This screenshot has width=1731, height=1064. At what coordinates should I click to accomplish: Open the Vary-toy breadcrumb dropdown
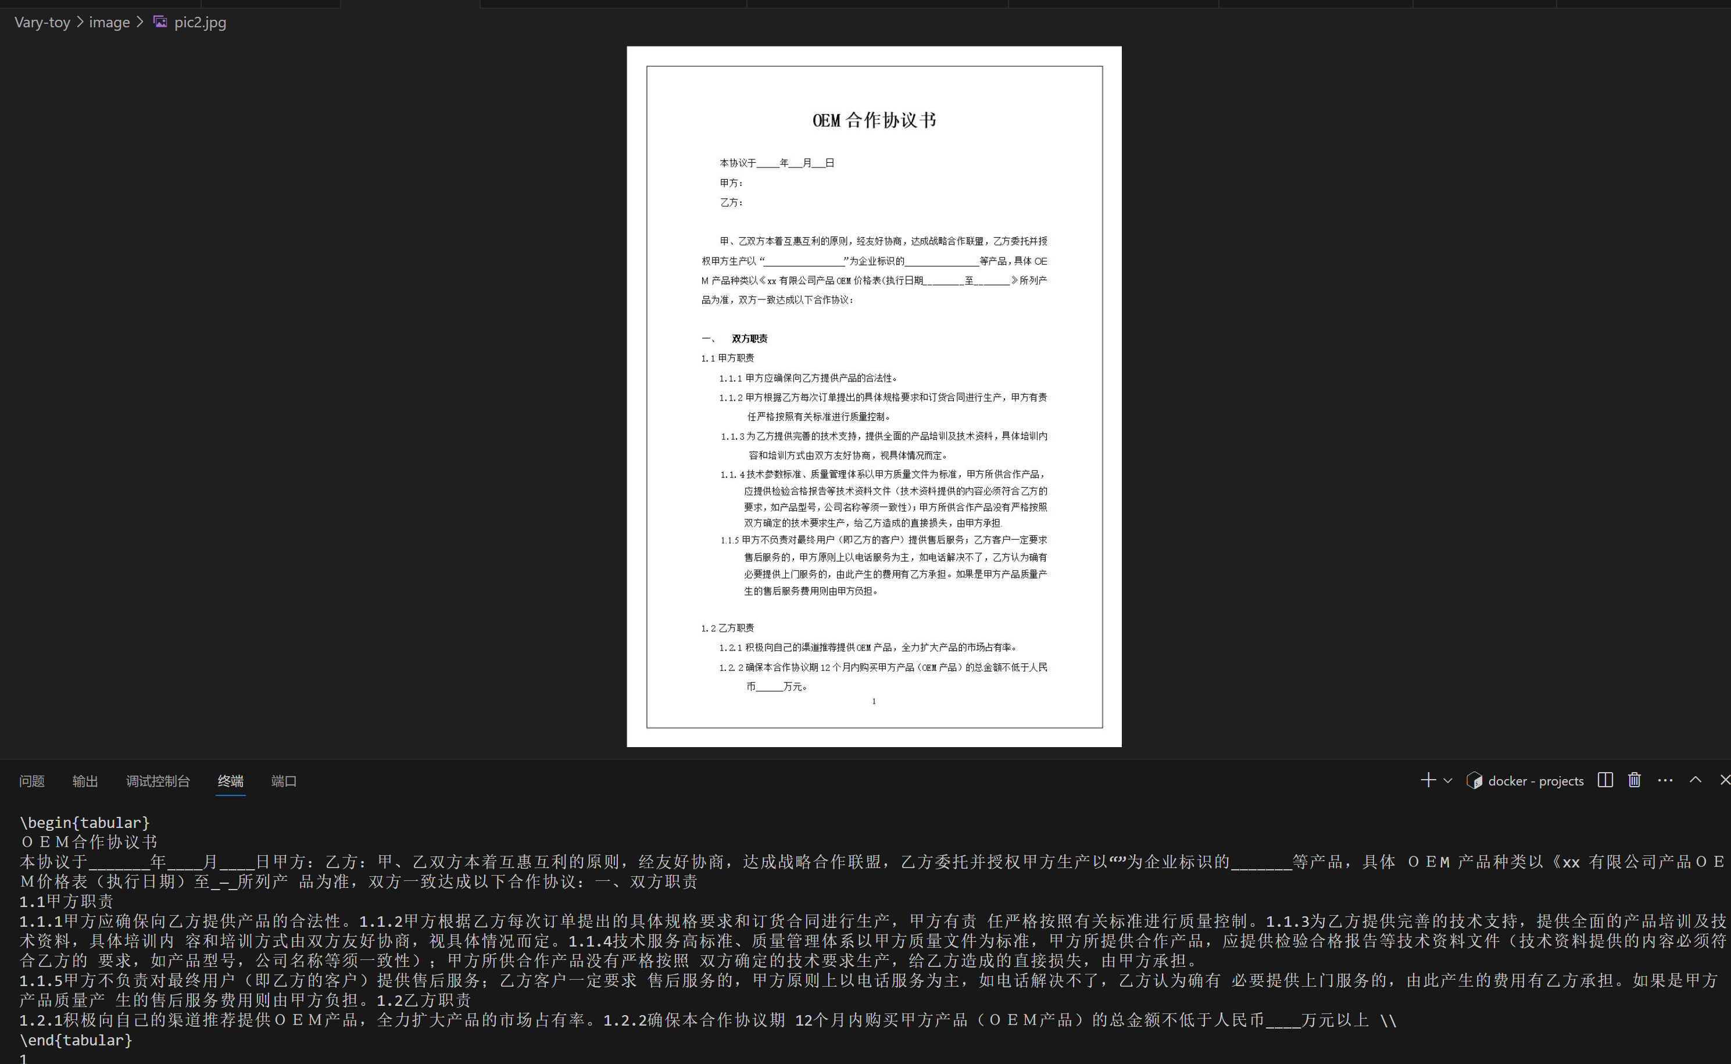click(41, 22)
